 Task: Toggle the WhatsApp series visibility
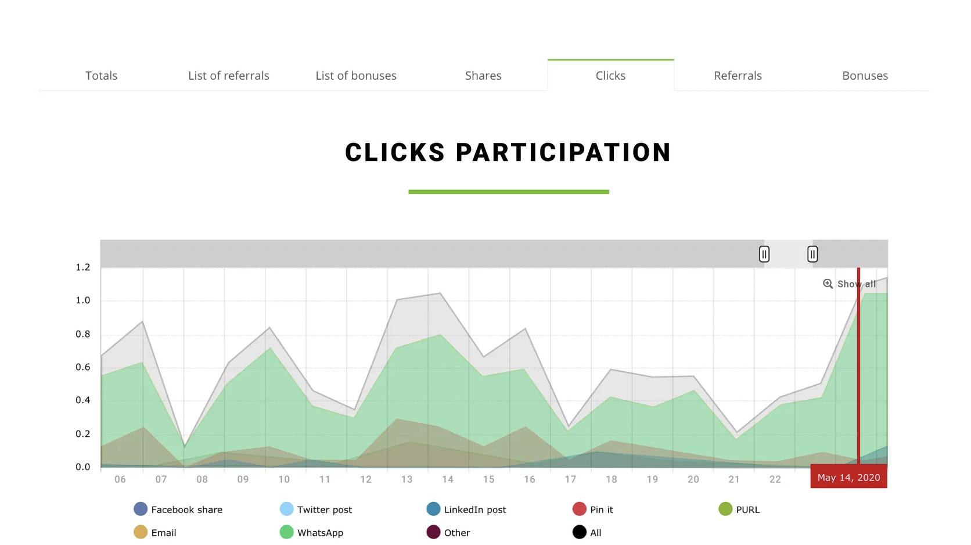coord(286,532)
